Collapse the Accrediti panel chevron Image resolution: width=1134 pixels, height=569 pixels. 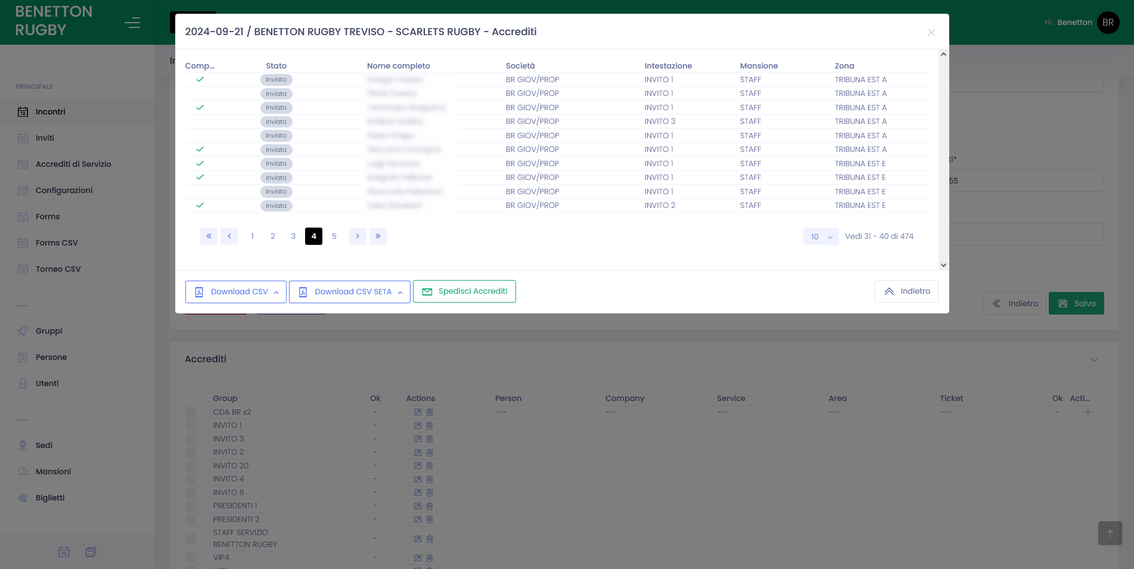[1094, 359]
